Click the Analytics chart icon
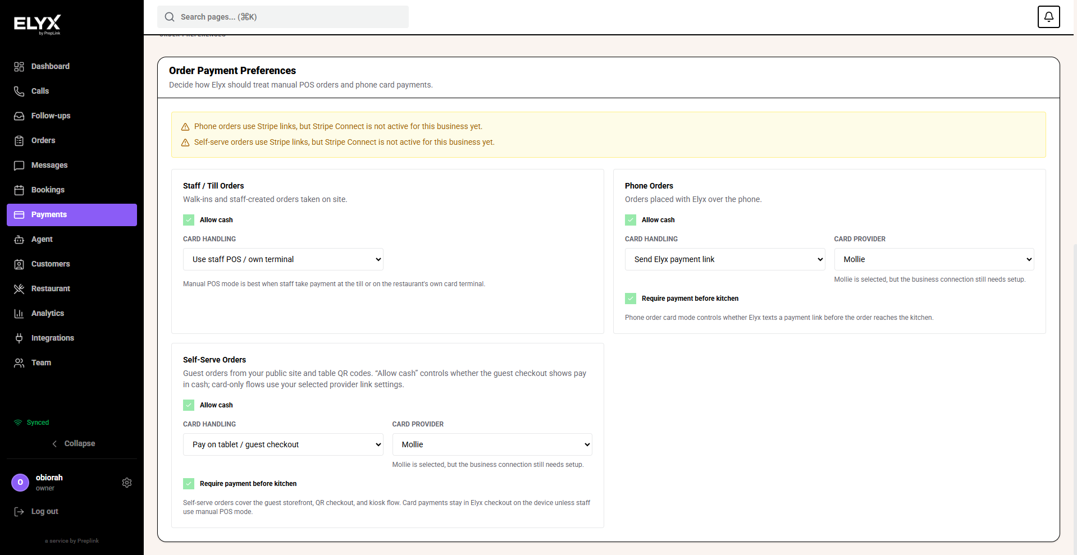The image size is (1077, 555). pyautogui.click(x=19, y=314)
